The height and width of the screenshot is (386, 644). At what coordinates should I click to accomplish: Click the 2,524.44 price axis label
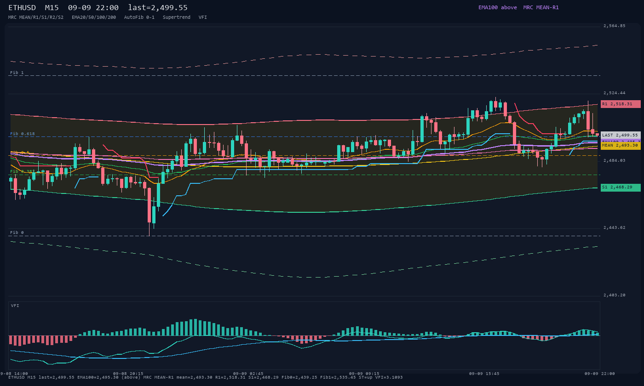click(614, 93)
